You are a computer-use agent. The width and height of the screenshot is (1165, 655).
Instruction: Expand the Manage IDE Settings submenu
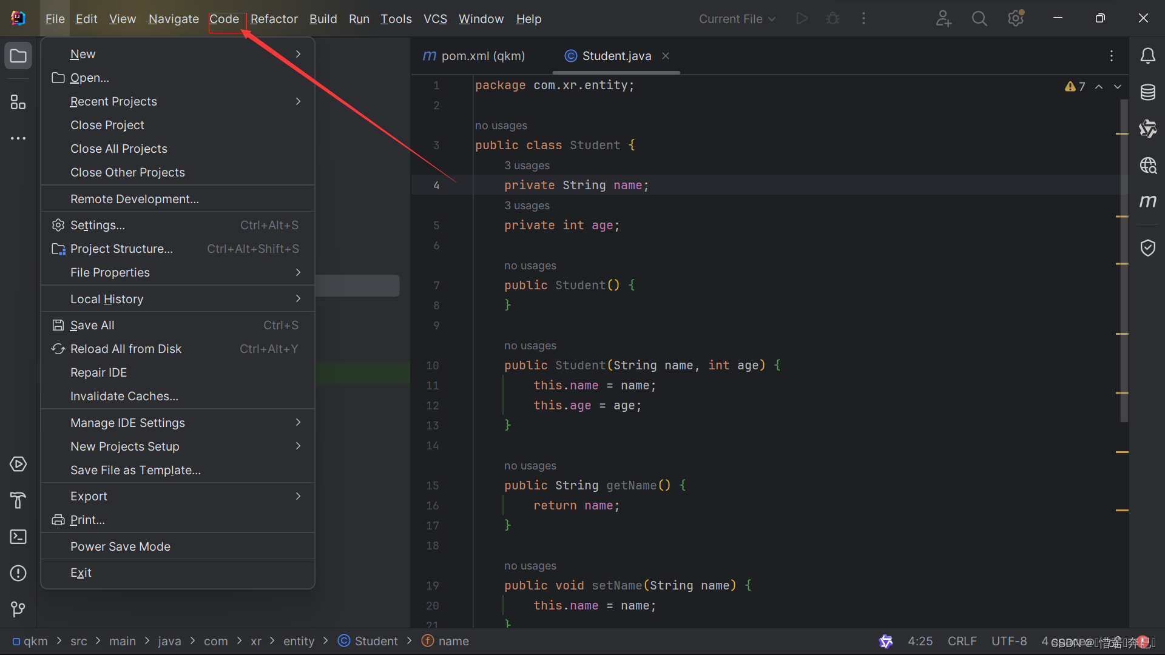click(x=178, y=423)
